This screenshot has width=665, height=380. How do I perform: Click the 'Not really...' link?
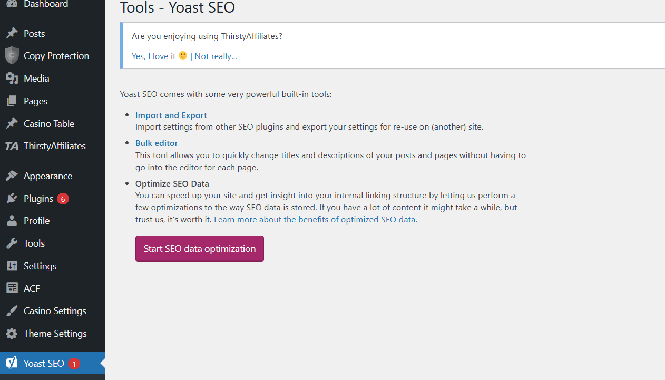point(216,56)
